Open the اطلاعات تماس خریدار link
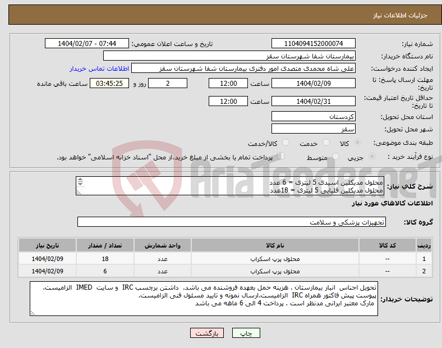The height and width of the screenshot is (348, 442). click(x=99, y=68)
